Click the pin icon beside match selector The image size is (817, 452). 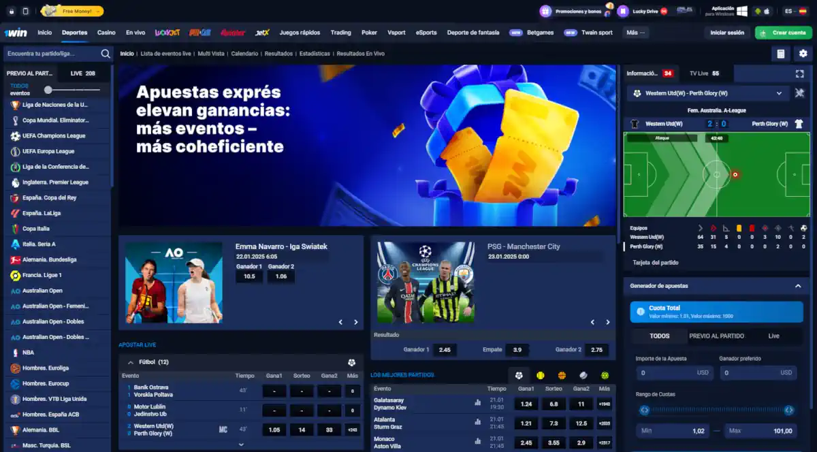point(799,93)
